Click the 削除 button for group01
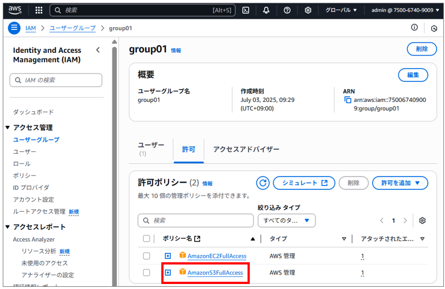The width and height of the screenshot is (445, 289). [x=422, y=49]
